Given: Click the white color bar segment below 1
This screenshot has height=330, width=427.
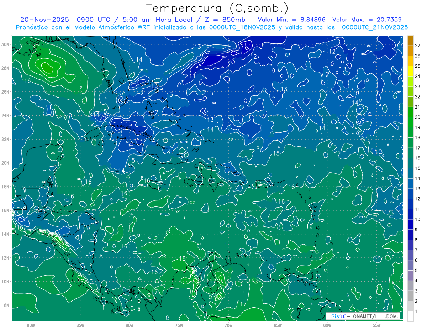Looking at the screenshot, I should tap(410, 316).
